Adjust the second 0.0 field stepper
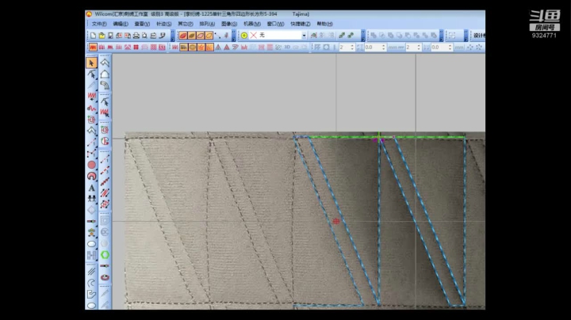The height and width of the screenshot is (320, 571). click(x=450, y=48)
